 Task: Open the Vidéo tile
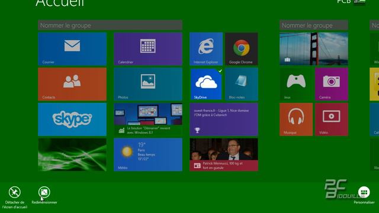(x=332, y=120)
